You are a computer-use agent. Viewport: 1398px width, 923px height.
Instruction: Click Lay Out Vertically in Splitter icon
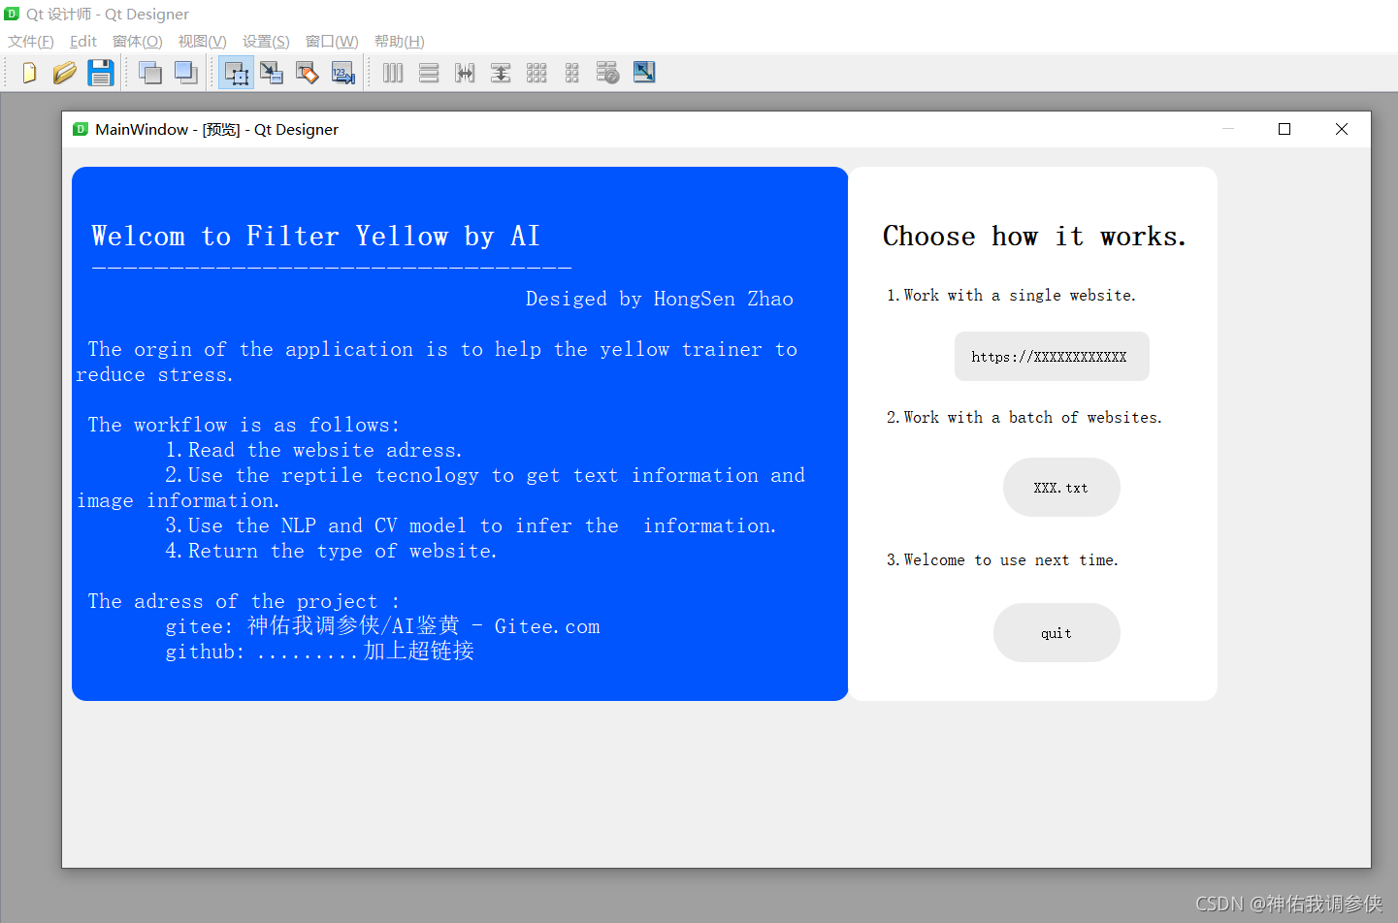tap(501, 73)
